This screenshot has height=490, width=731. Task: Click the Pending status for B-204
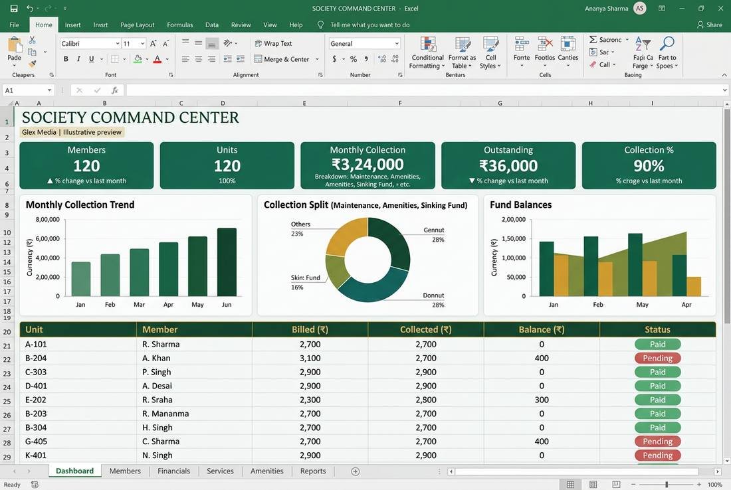click(x=658, y=358)
